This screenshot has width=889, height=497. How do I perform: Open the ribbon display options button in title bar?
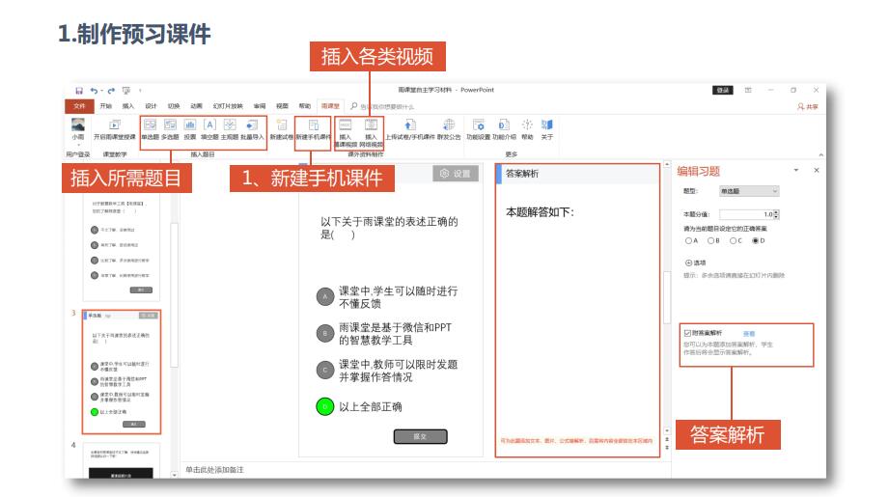coord(748,90)
